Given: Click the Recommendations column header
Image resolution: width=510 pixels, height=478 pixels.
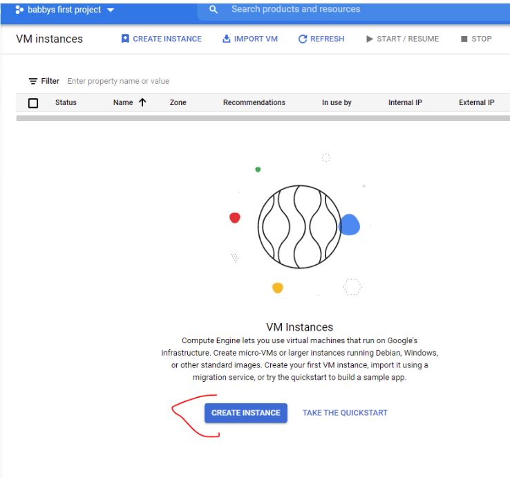Looking at the screenshot, I should tap(254, 102).
